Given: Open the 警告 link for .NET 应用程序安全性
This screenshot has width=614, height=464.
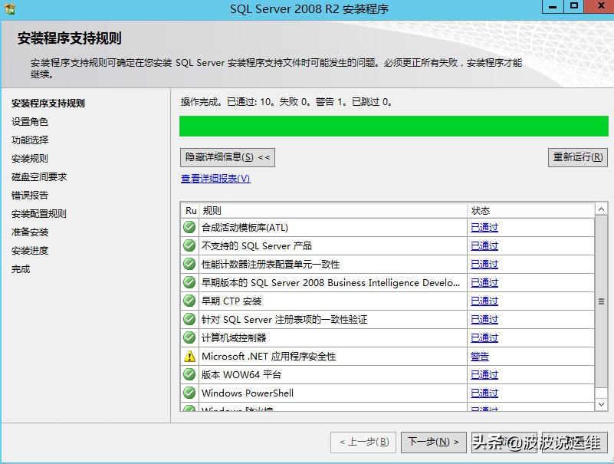Looking at the screenshot, I should click(x=481, y=356).
